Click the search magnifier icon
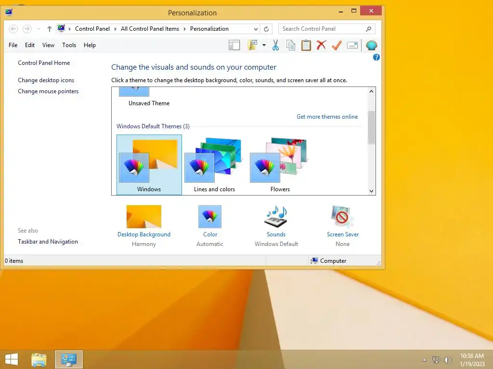 pyautogui.click(x=368, y=29)
